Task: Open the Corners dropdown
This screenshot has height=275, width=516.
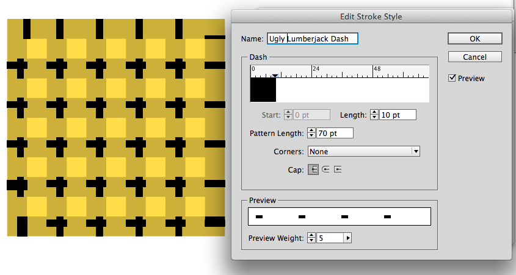Action: coord(363,151)
